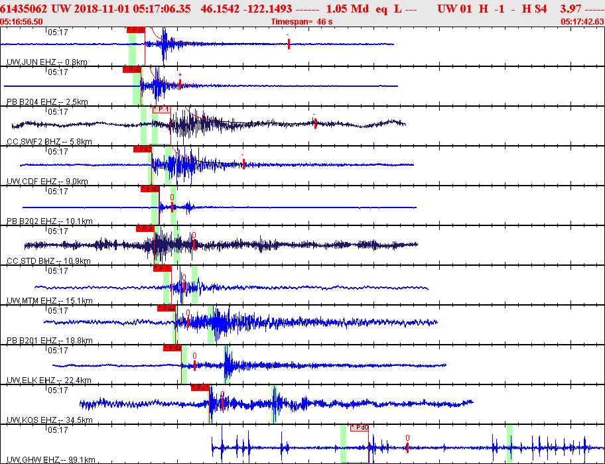Screen dimensions: 605x464
Task: Click the '05:17' time label on GHW trace
Action: click(58, 430)
